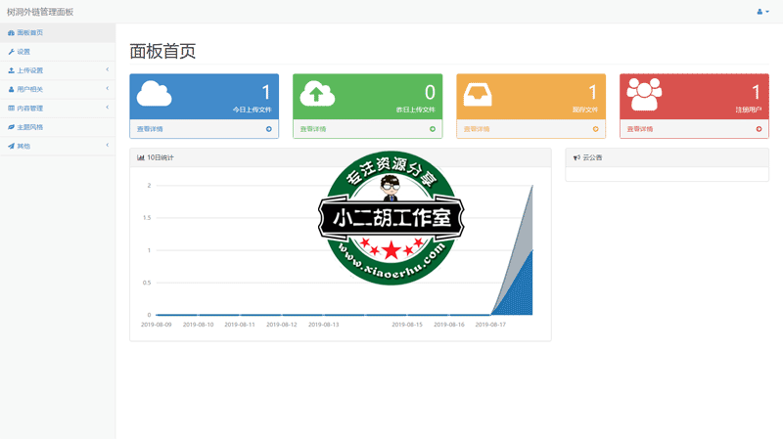Click the orange arrow circle in orange card footer
This screenshot has width=783, height=439.
595,129
